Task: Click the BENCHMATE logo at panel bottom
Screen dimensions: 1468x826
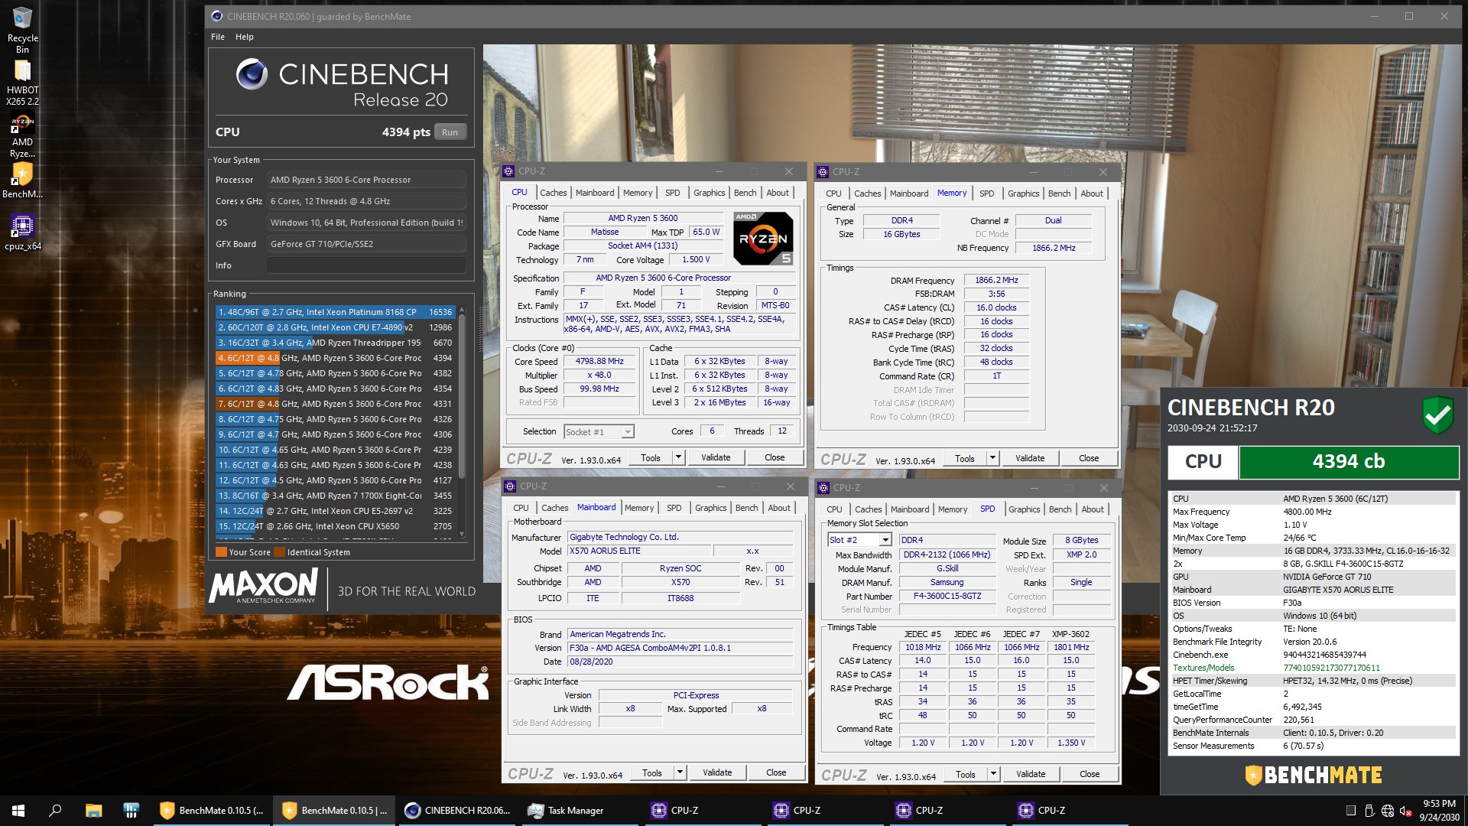Action: click(1314, 775)
